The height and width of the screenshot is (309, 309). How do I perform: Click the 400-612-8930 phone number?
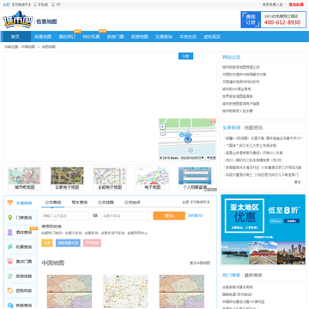[x=282, y=22]
